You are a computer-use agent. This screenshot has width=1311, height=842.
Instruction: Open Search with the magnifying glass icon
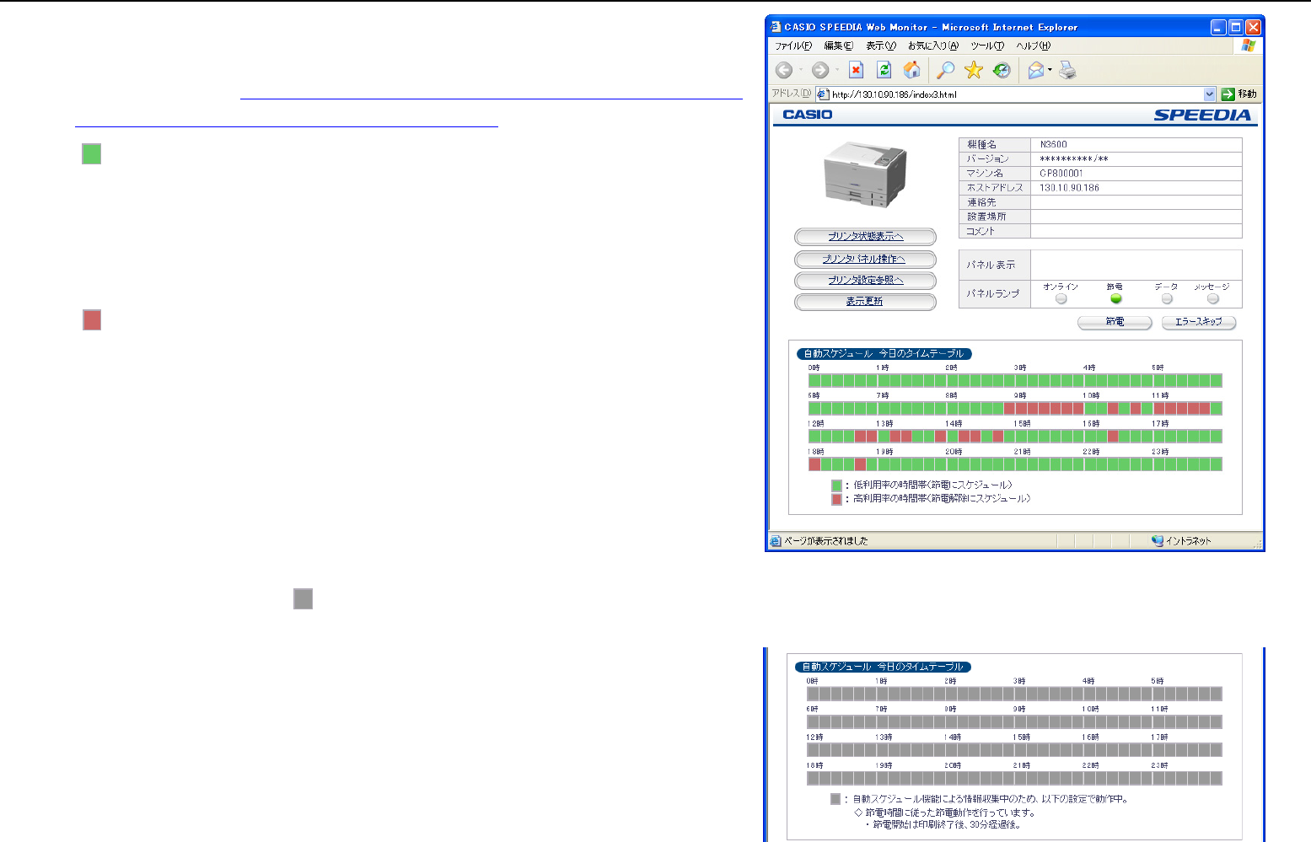(946, 70)
